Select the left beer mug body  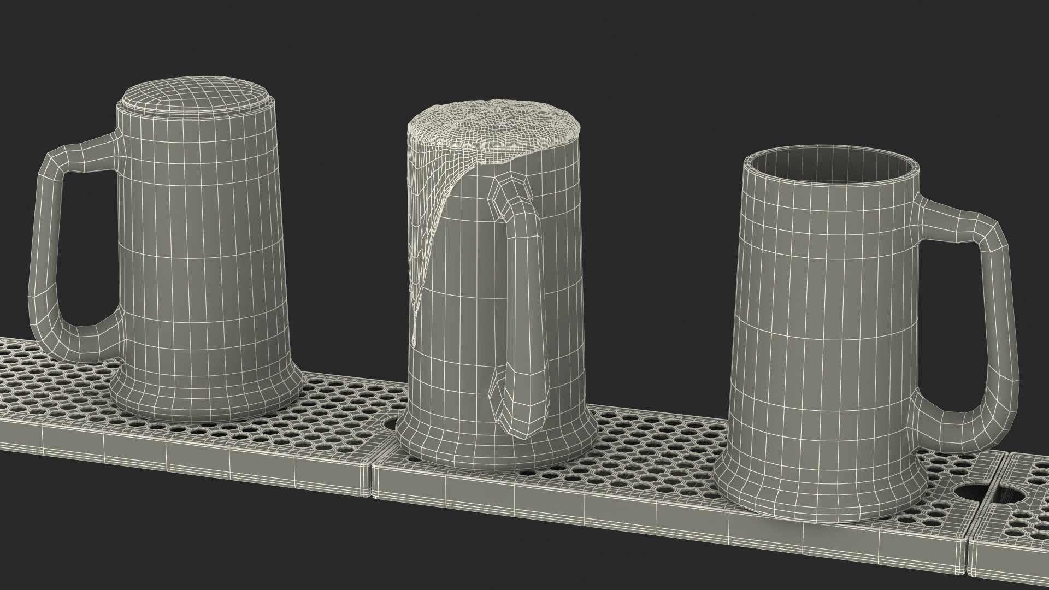[x=202, y=262]
